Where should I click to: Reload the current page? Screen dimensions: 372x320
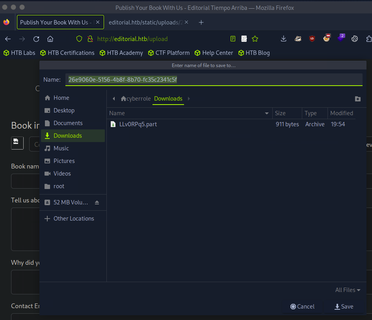click(36, 39)
